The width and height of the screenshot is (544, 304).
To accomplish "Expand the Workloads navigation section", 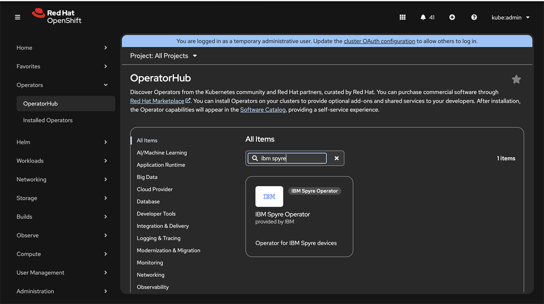I will coord(62,160).
